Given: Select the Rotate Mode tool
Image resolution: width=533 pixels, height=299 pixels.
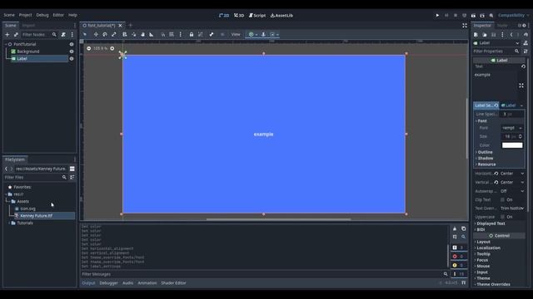Looking at the screenshot, I should click(x=105, y=34).
